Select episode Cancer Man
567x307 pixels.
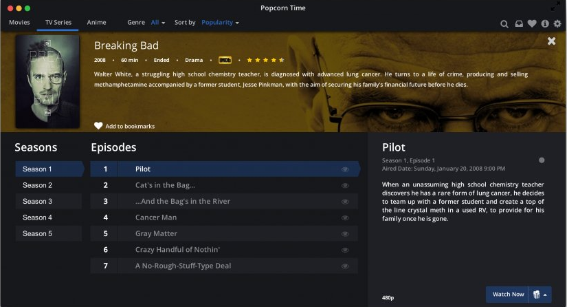point(224,218)
